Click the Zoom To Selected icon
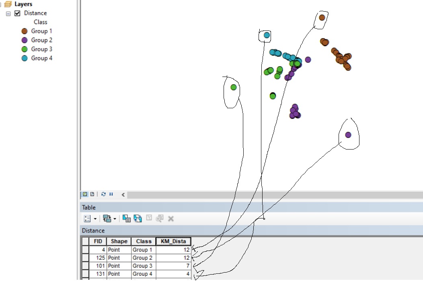This screenshot has width=423, height=281. (x=160, y=218)
